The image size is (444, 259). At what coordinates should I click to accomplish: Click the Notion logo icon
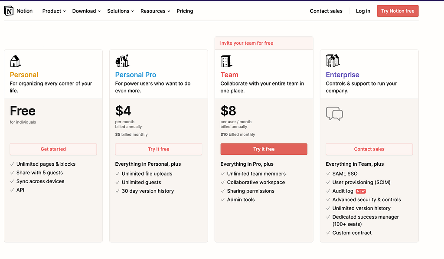(9, 11)
